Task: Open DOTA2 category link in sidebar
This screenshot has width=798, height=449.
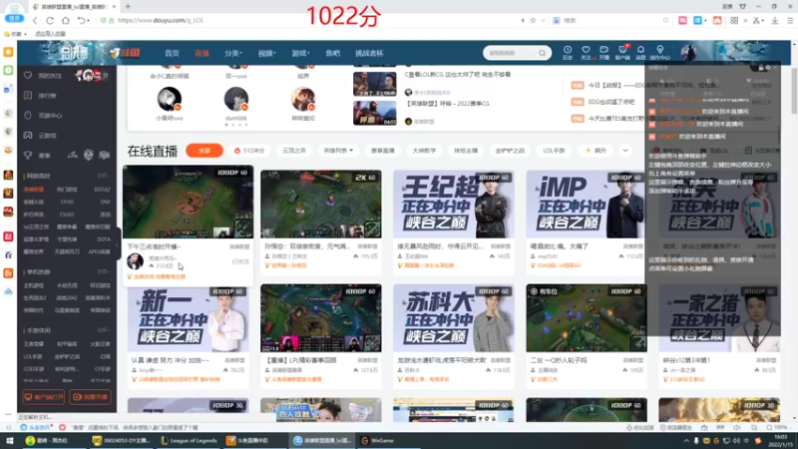Action: (x=102, y=190)
